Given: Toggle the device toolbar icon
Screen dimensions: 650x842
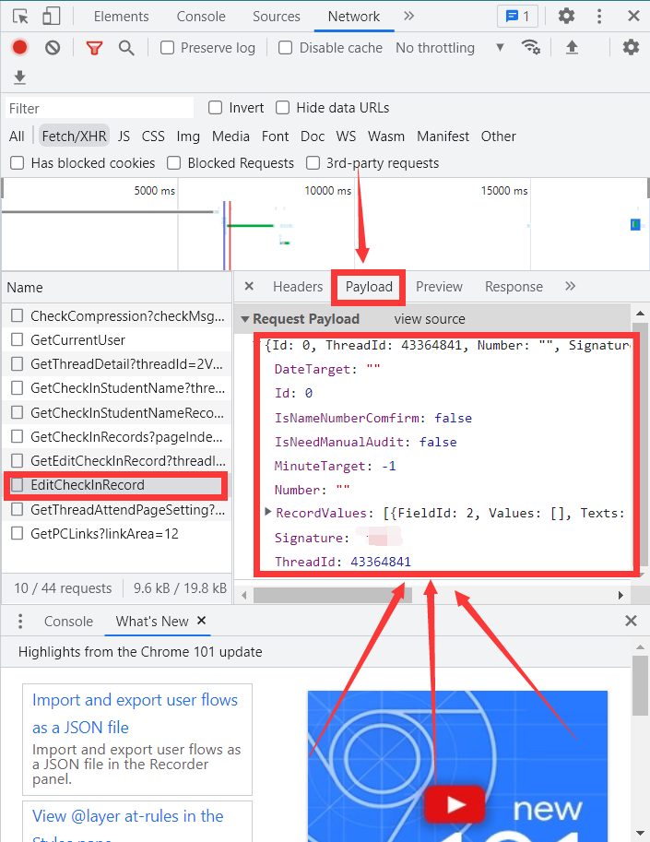Looking at the screenshot, I should (51, 16).
